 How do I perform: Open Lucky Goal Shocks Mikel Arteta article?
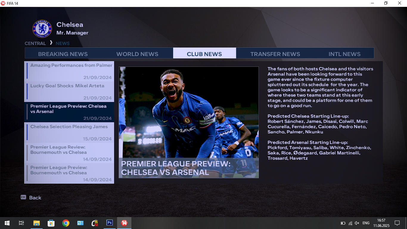coord(69,92)
